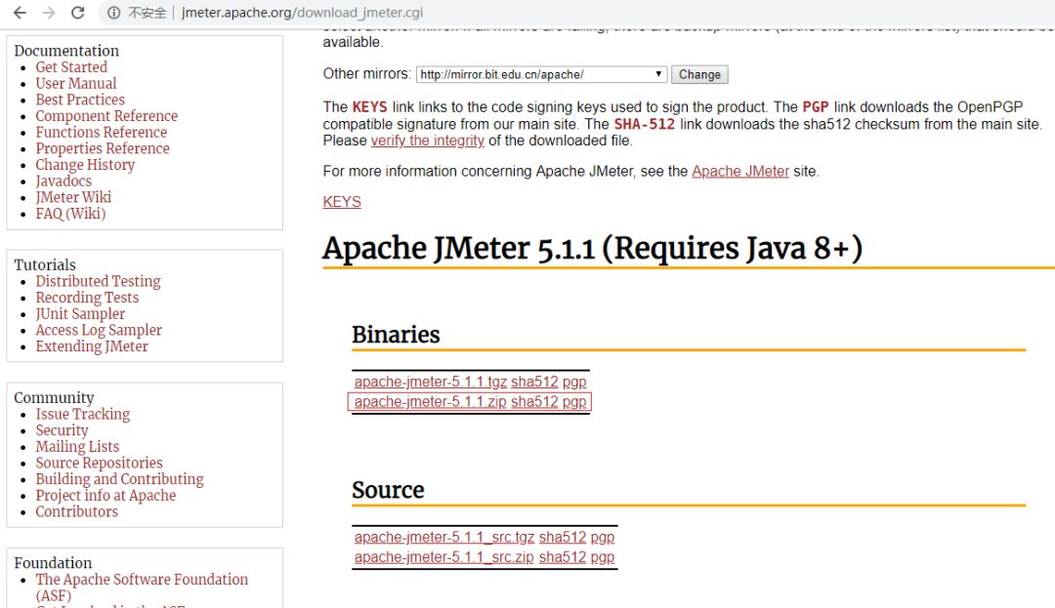Download apache-jmeter-5.1.1.zip binary
Image resolution: width=1055 pixels, height=608 pixels.
click(430, 402)
